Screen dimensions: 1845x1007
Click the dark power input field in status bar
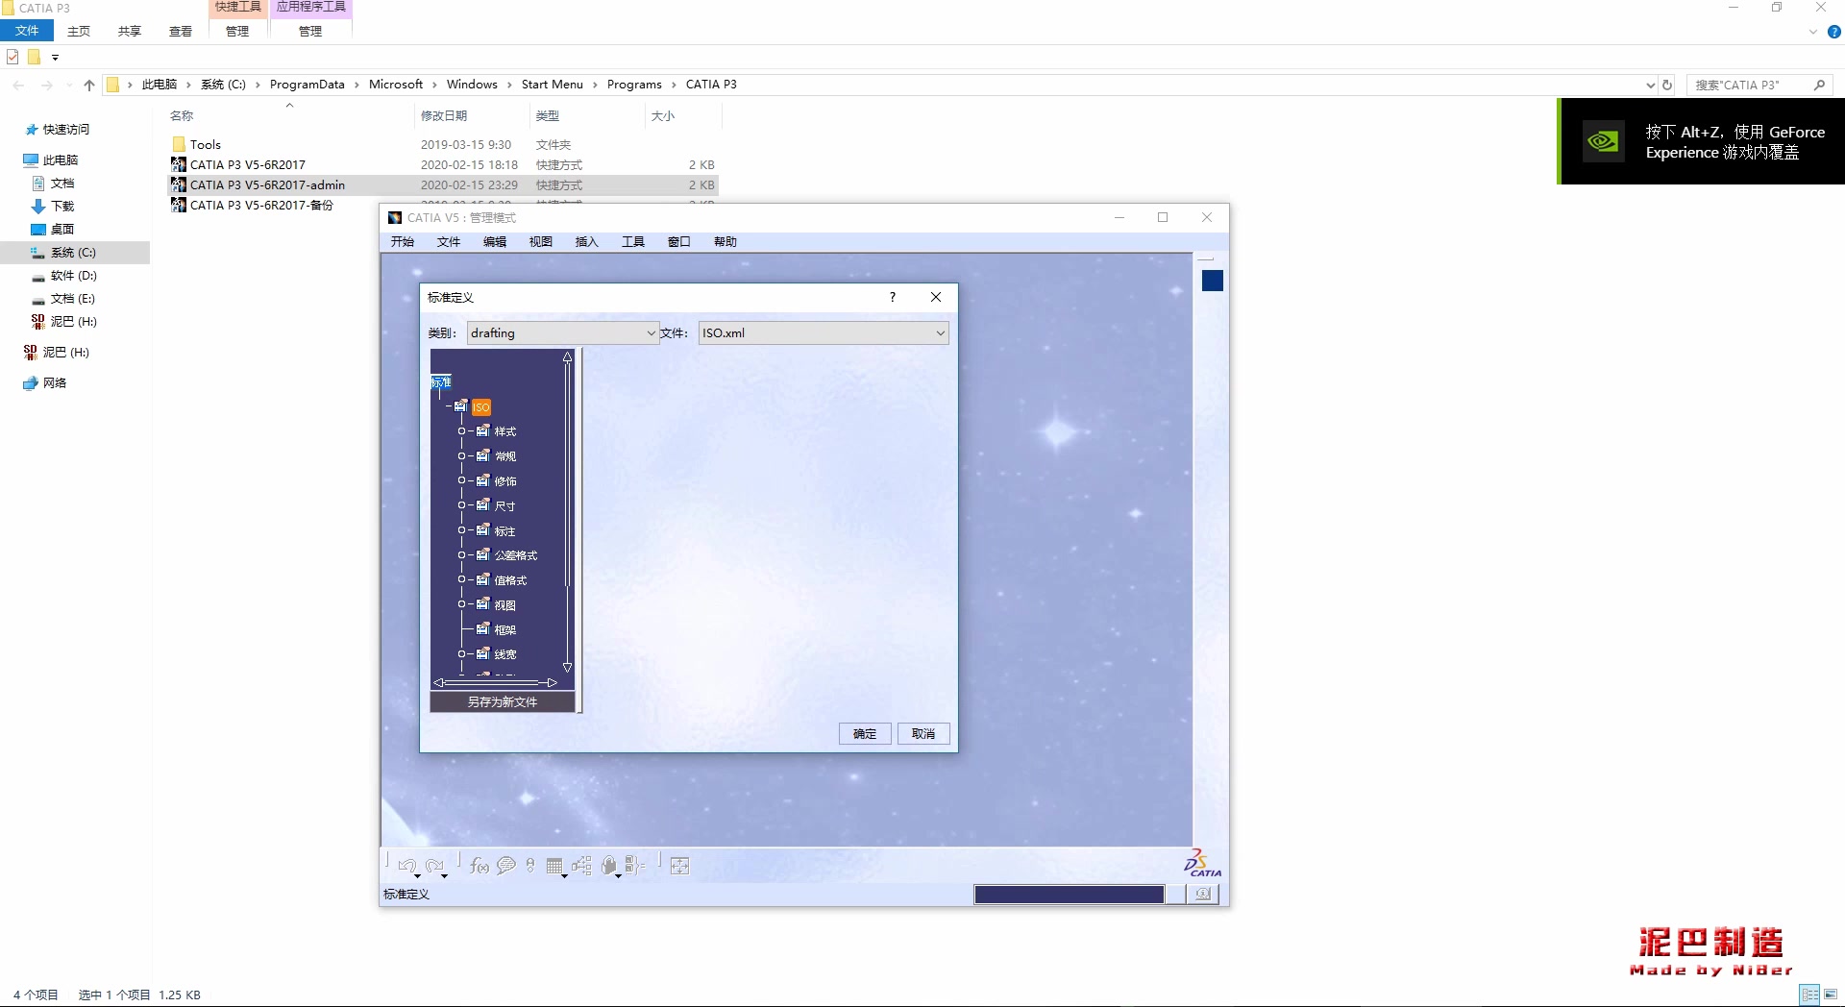click(x=1069, y=895)
